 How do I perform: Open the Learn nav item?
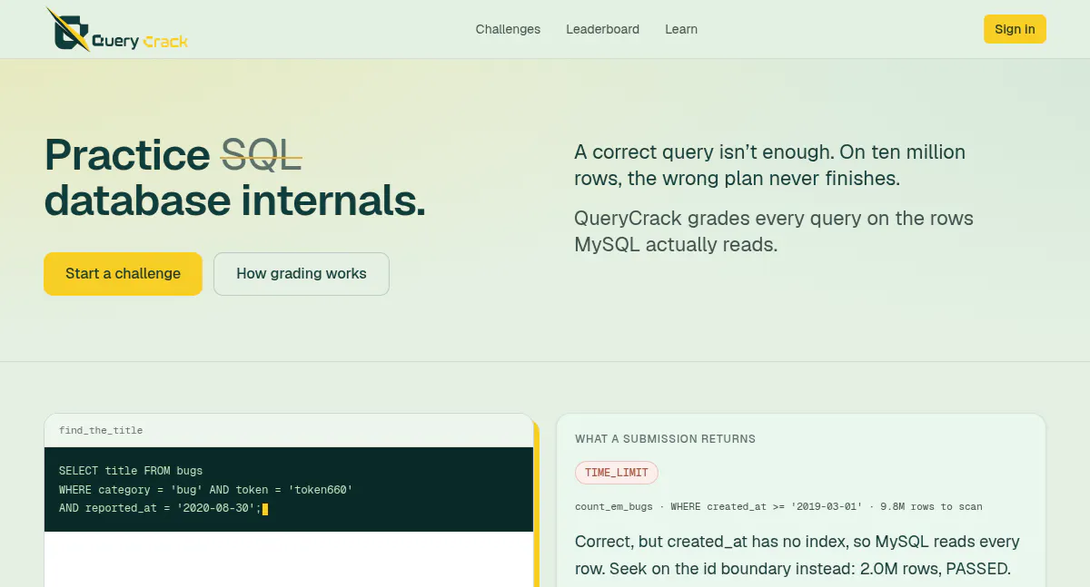tap(681, 29)
